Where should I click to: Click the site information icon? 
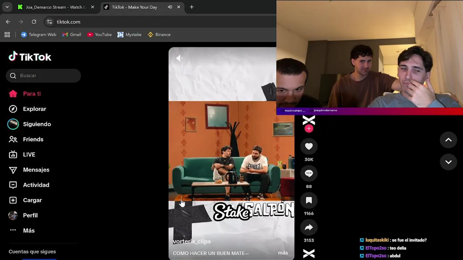pos(50,22)
